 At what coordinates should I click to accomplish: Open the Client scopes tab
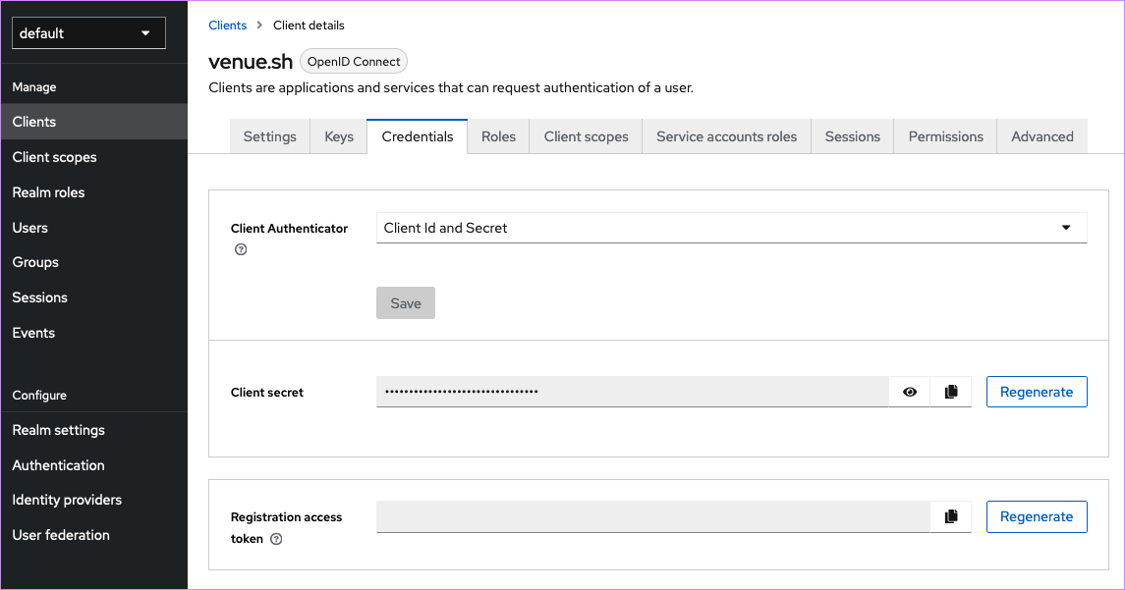[587, 136]
